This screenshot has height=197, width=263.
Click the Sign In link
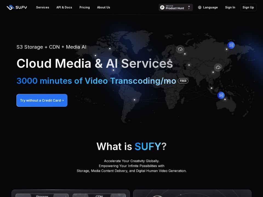click(230, 7)
